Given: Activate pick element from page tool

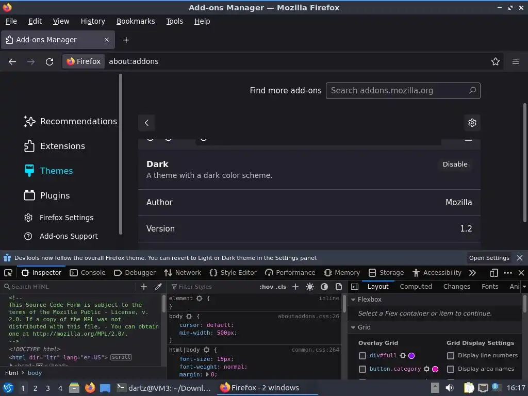Looking at the screenshot, I should click(8, 273).
